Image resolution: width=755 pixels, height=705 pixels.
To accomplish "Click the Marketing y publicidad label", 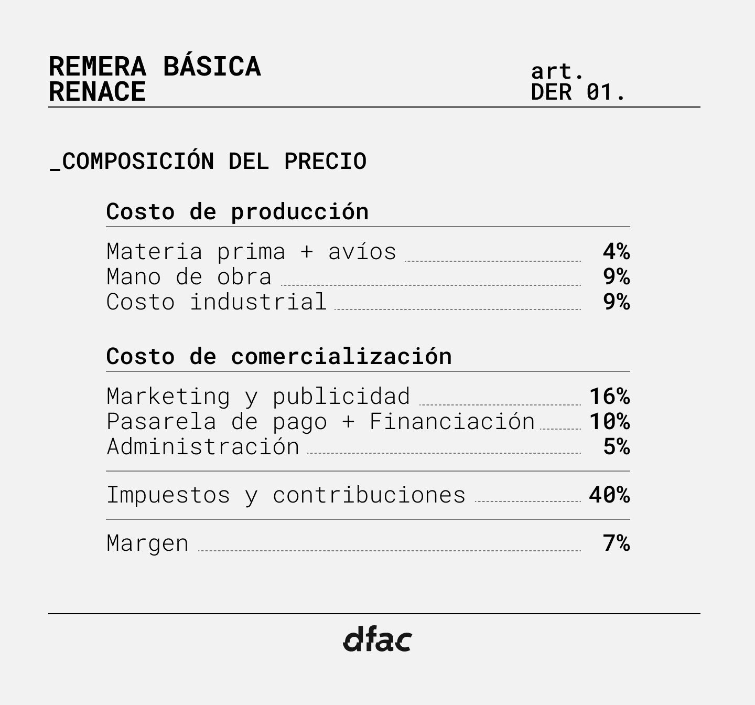I will [258, 397].
